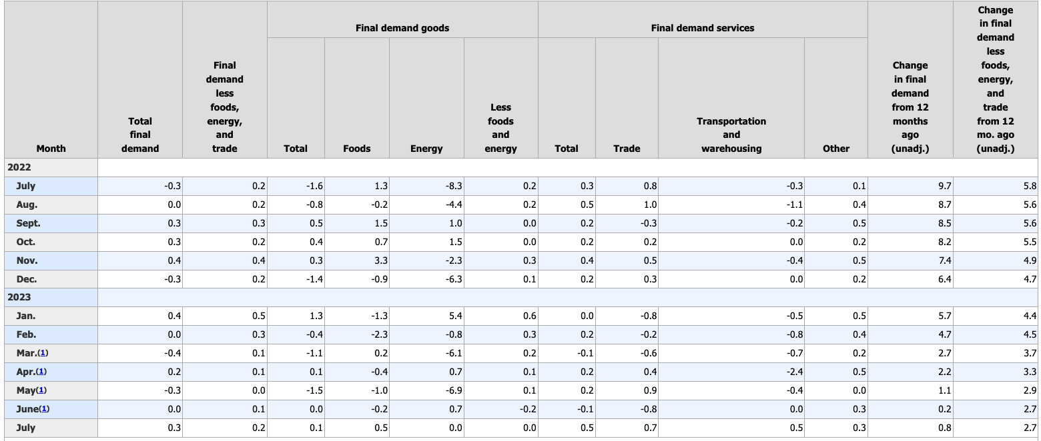Image resolution: width=1041 pixels, height=441 pixels.
Task: Select the Trade column header
Action: coord(626,149)
